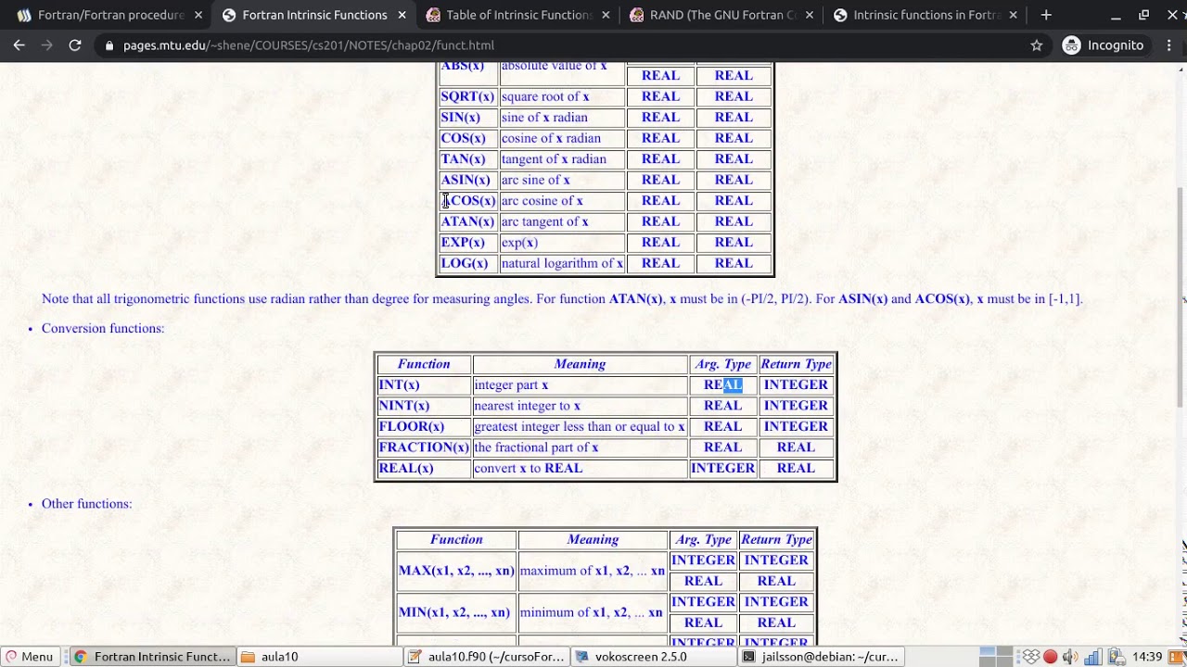Close the Intrinsic functions in Fortran tab
The height and width of the screenshot is (667, 1187).
[x=1013, y=15]
